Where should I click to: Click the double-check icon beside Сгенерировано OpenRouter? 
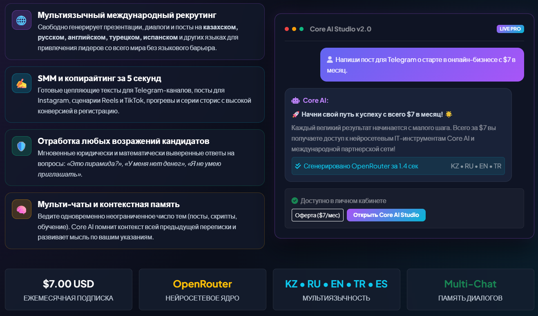click(x=298, y=166)
